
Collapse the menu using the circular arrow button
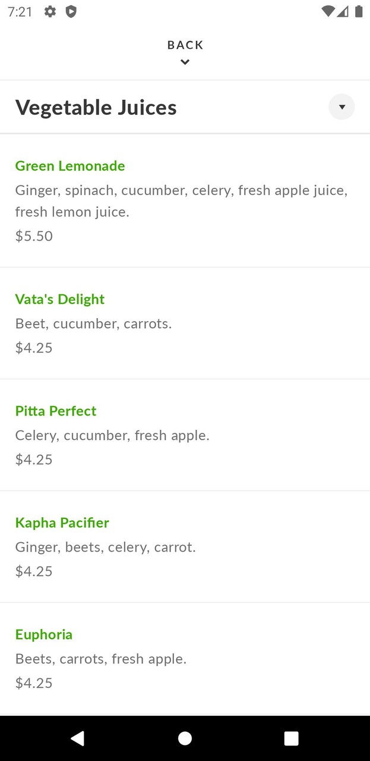(x=341, y=107)
